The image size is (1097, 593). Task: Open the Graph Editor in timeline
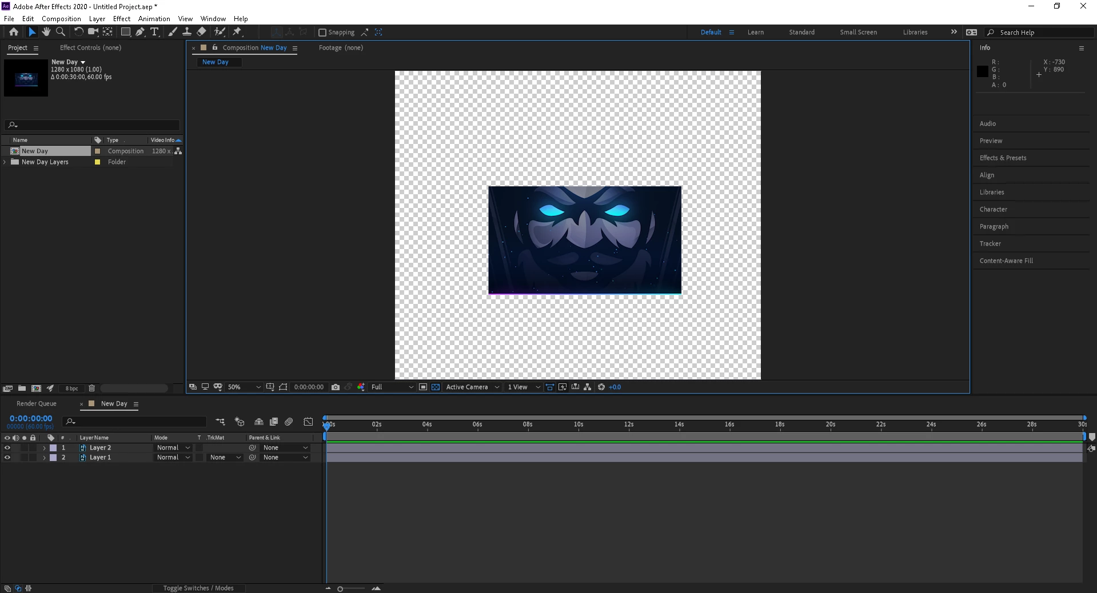[x=308, y=422]
